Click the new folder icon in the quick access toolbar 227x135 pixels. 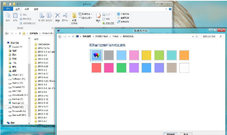pyautogui.click(x=14, y=4)
